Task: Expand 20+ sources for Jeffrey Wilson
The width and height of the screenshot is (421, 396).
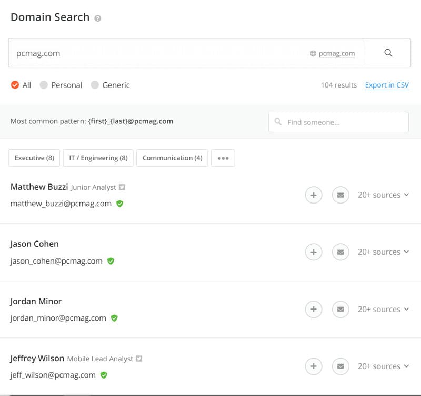Action: pyautogui.click(x=383, y=366)
